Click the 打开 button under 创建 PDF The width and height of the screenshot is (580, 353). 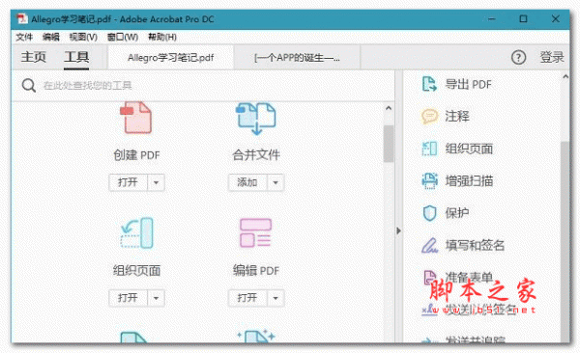coord(129,182)
